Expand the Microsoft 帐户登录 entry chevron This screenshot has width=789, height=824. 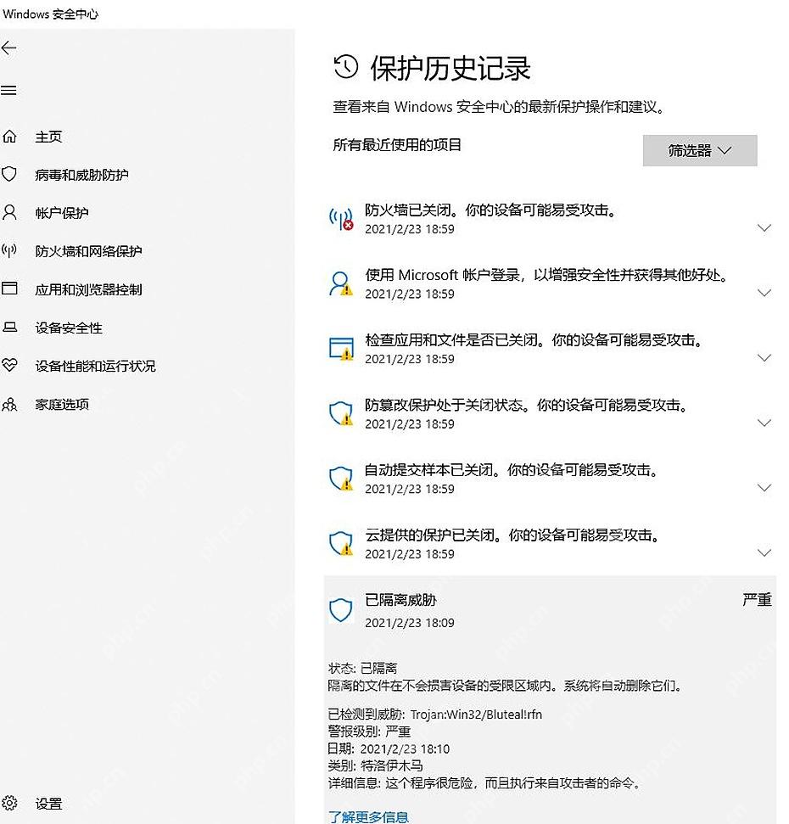764,293
